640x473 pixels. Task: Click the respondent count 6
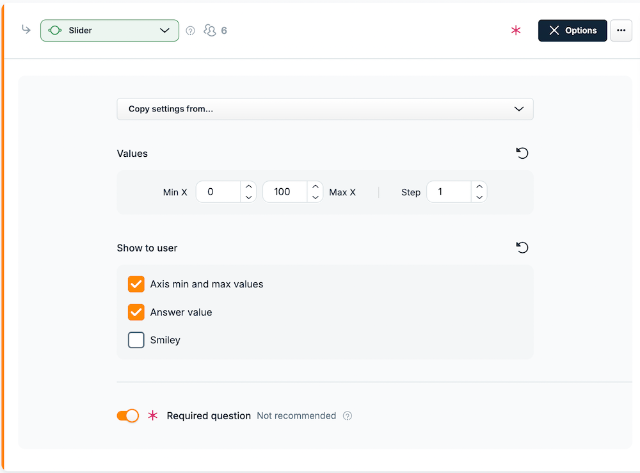tap(223, 31)
